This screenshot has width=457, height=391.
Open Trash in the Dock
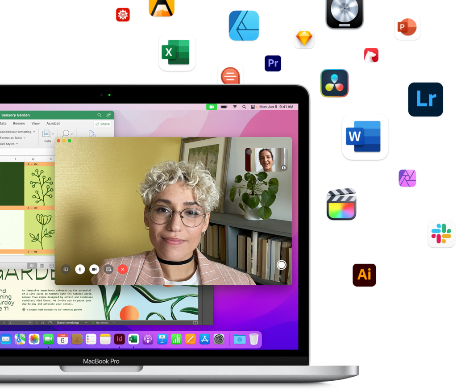click(x=254, y=339)
